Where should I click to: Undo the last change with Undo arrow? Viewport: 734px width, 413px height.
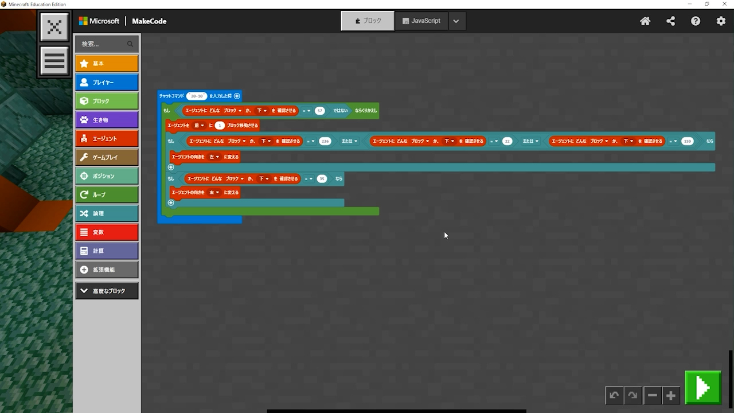[614, 395]
